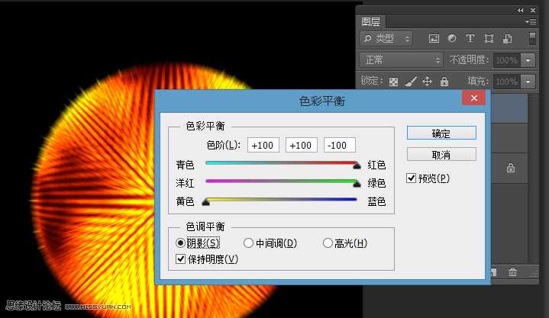Image resolution: width=549 pixels, height=318 pixels.
Task: Click the magenta-green slider handle
Action: pyautogui.click(x=357, y=184)
